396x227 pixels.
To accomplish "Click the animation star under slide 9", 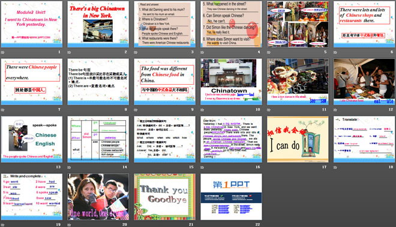I will (136, 110).
